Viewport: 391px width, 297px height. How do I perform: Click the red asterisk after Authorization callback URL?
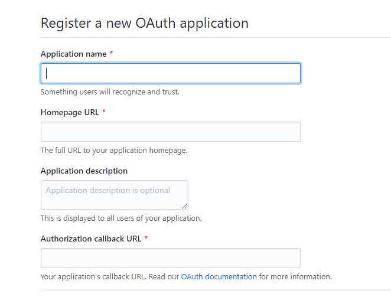point(146,239)
